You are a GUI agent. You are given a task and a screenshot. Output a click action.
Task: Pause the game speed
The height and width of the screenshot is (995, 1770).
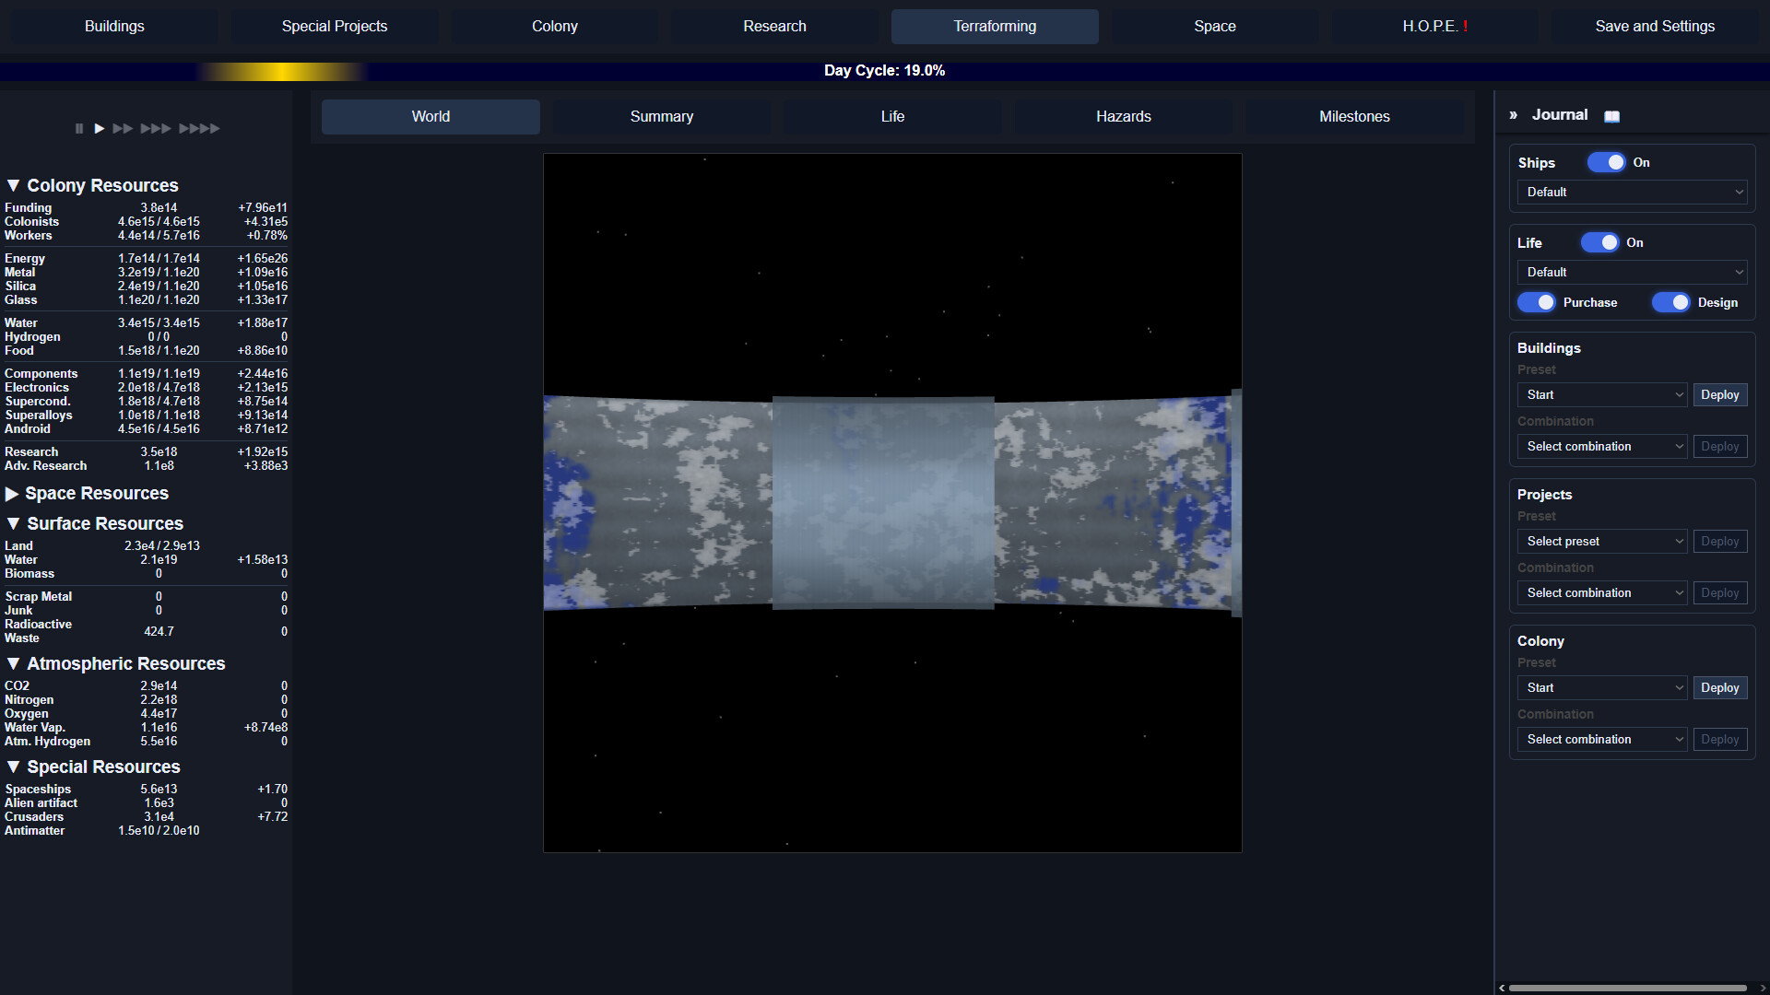click(79, 128)
